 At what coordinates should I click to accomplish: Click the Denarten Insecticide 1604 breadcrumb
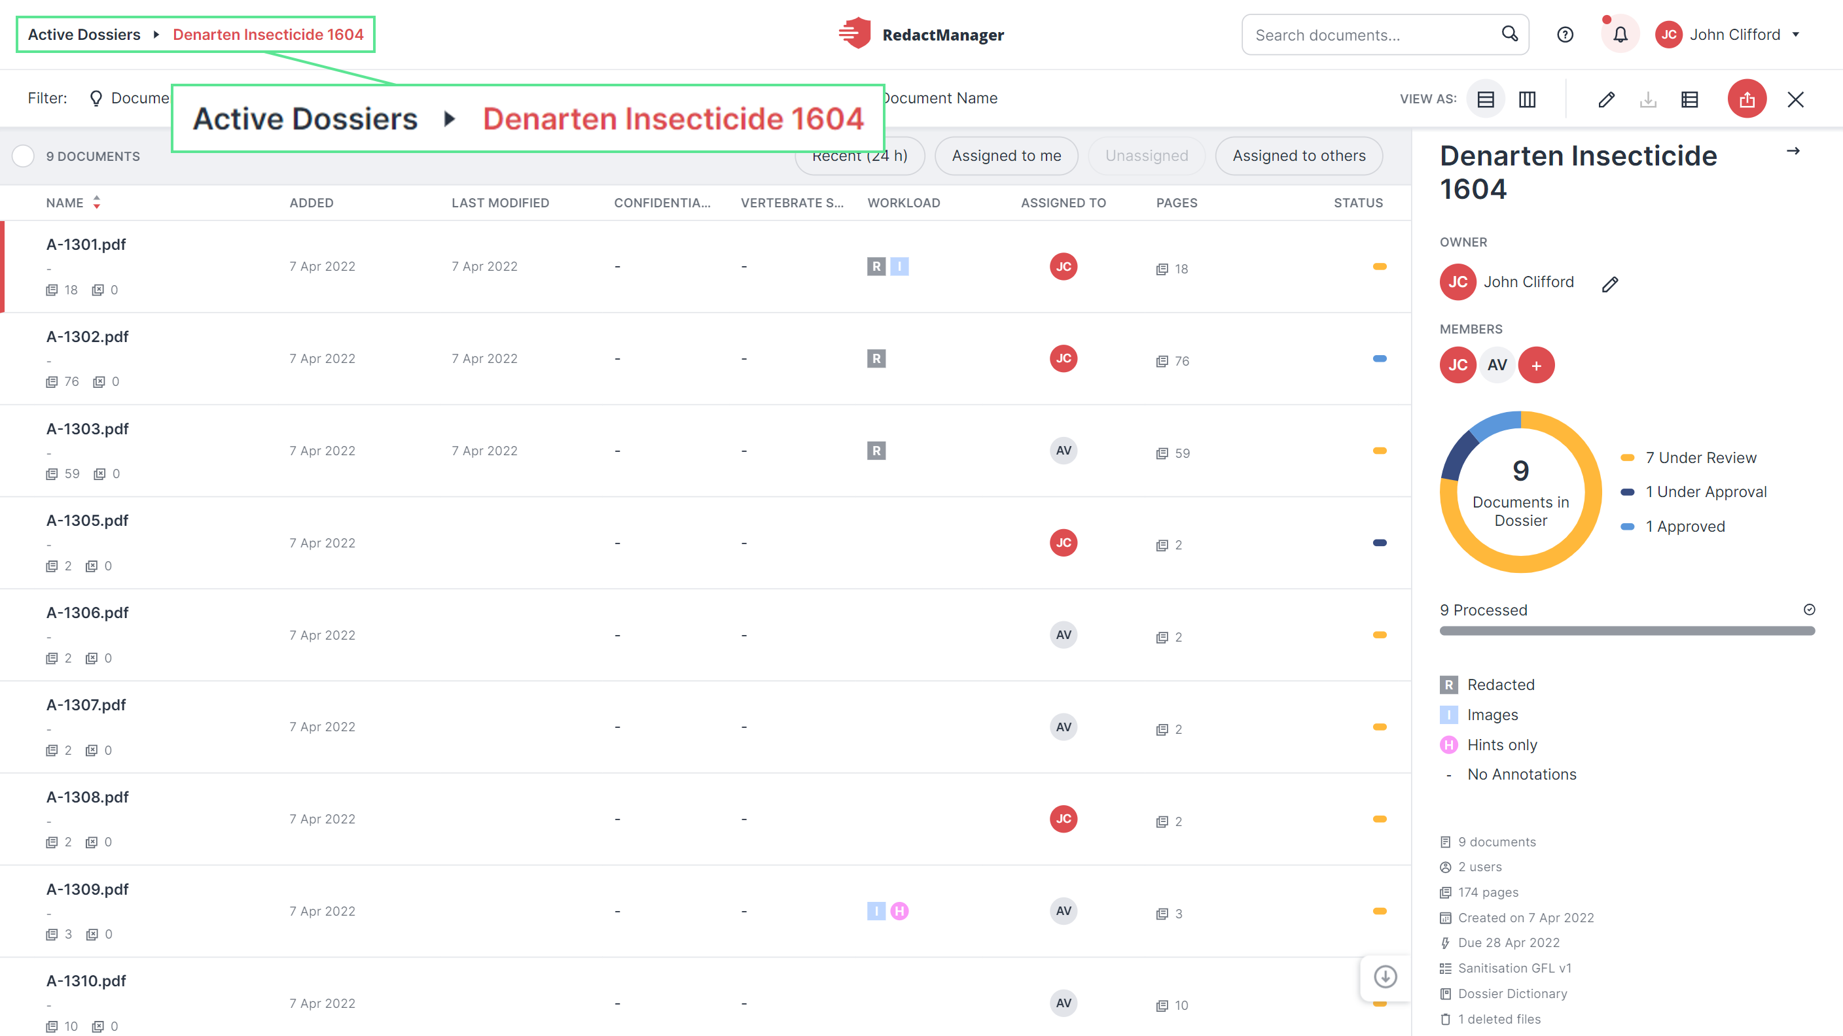coord(268,34)
